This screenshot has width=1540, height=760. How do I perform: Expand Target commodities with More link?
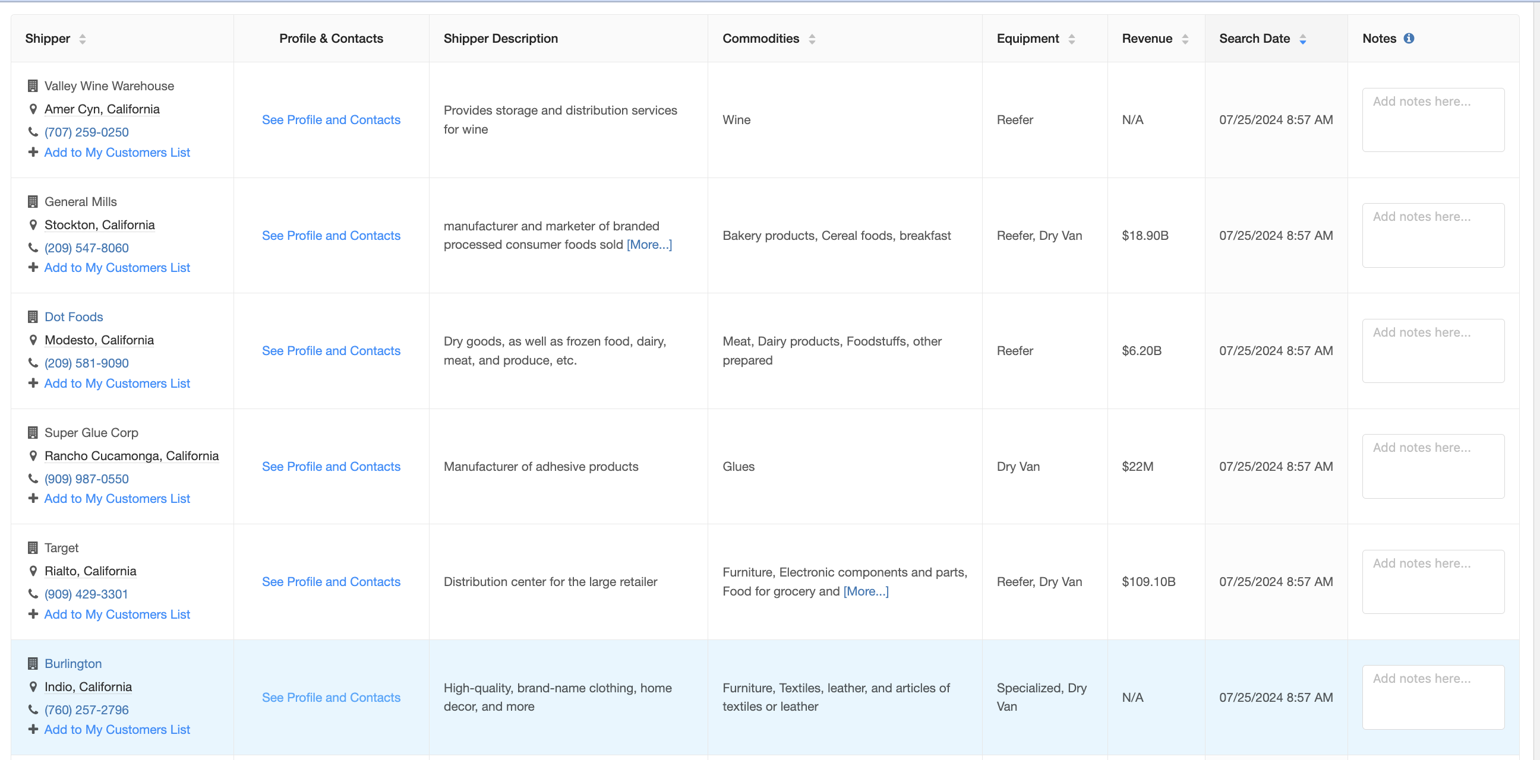[866, 591]
